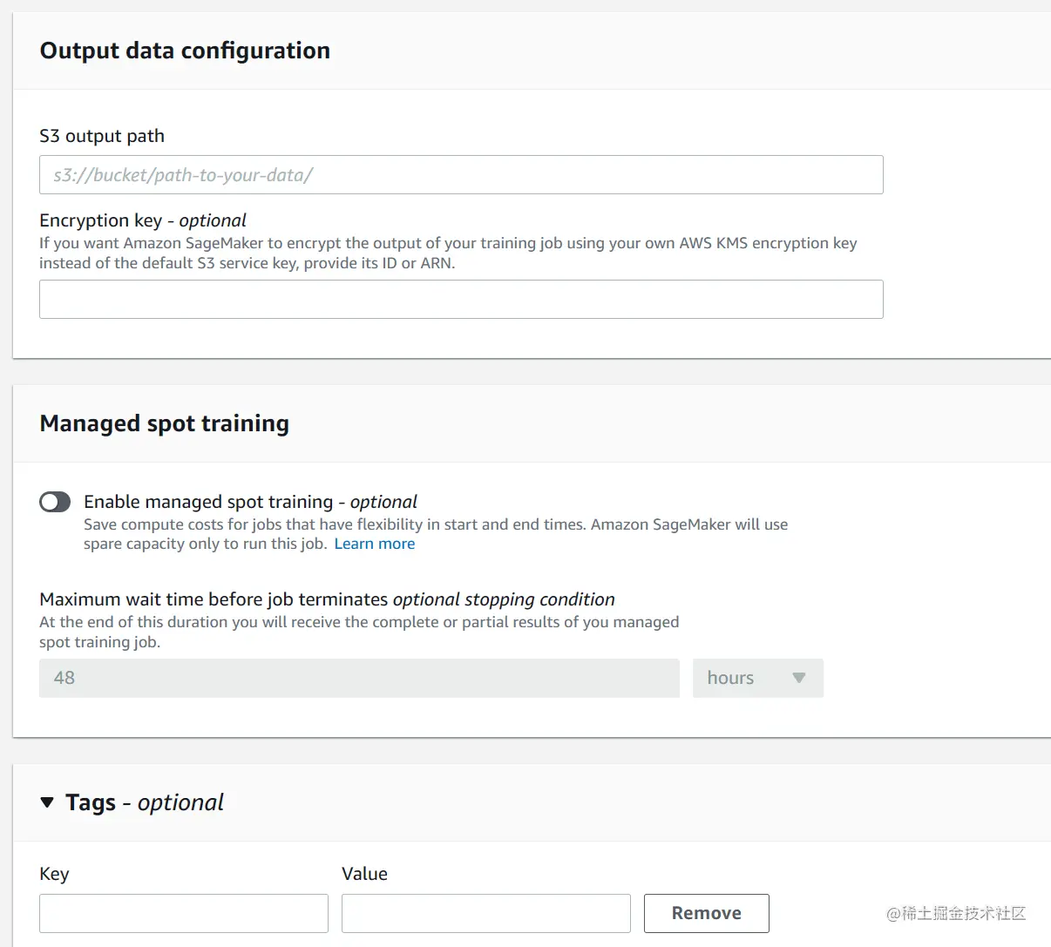Open the hours unit dropdown
The width and height of the screenshot is (1051, 947).
(757, 678)
